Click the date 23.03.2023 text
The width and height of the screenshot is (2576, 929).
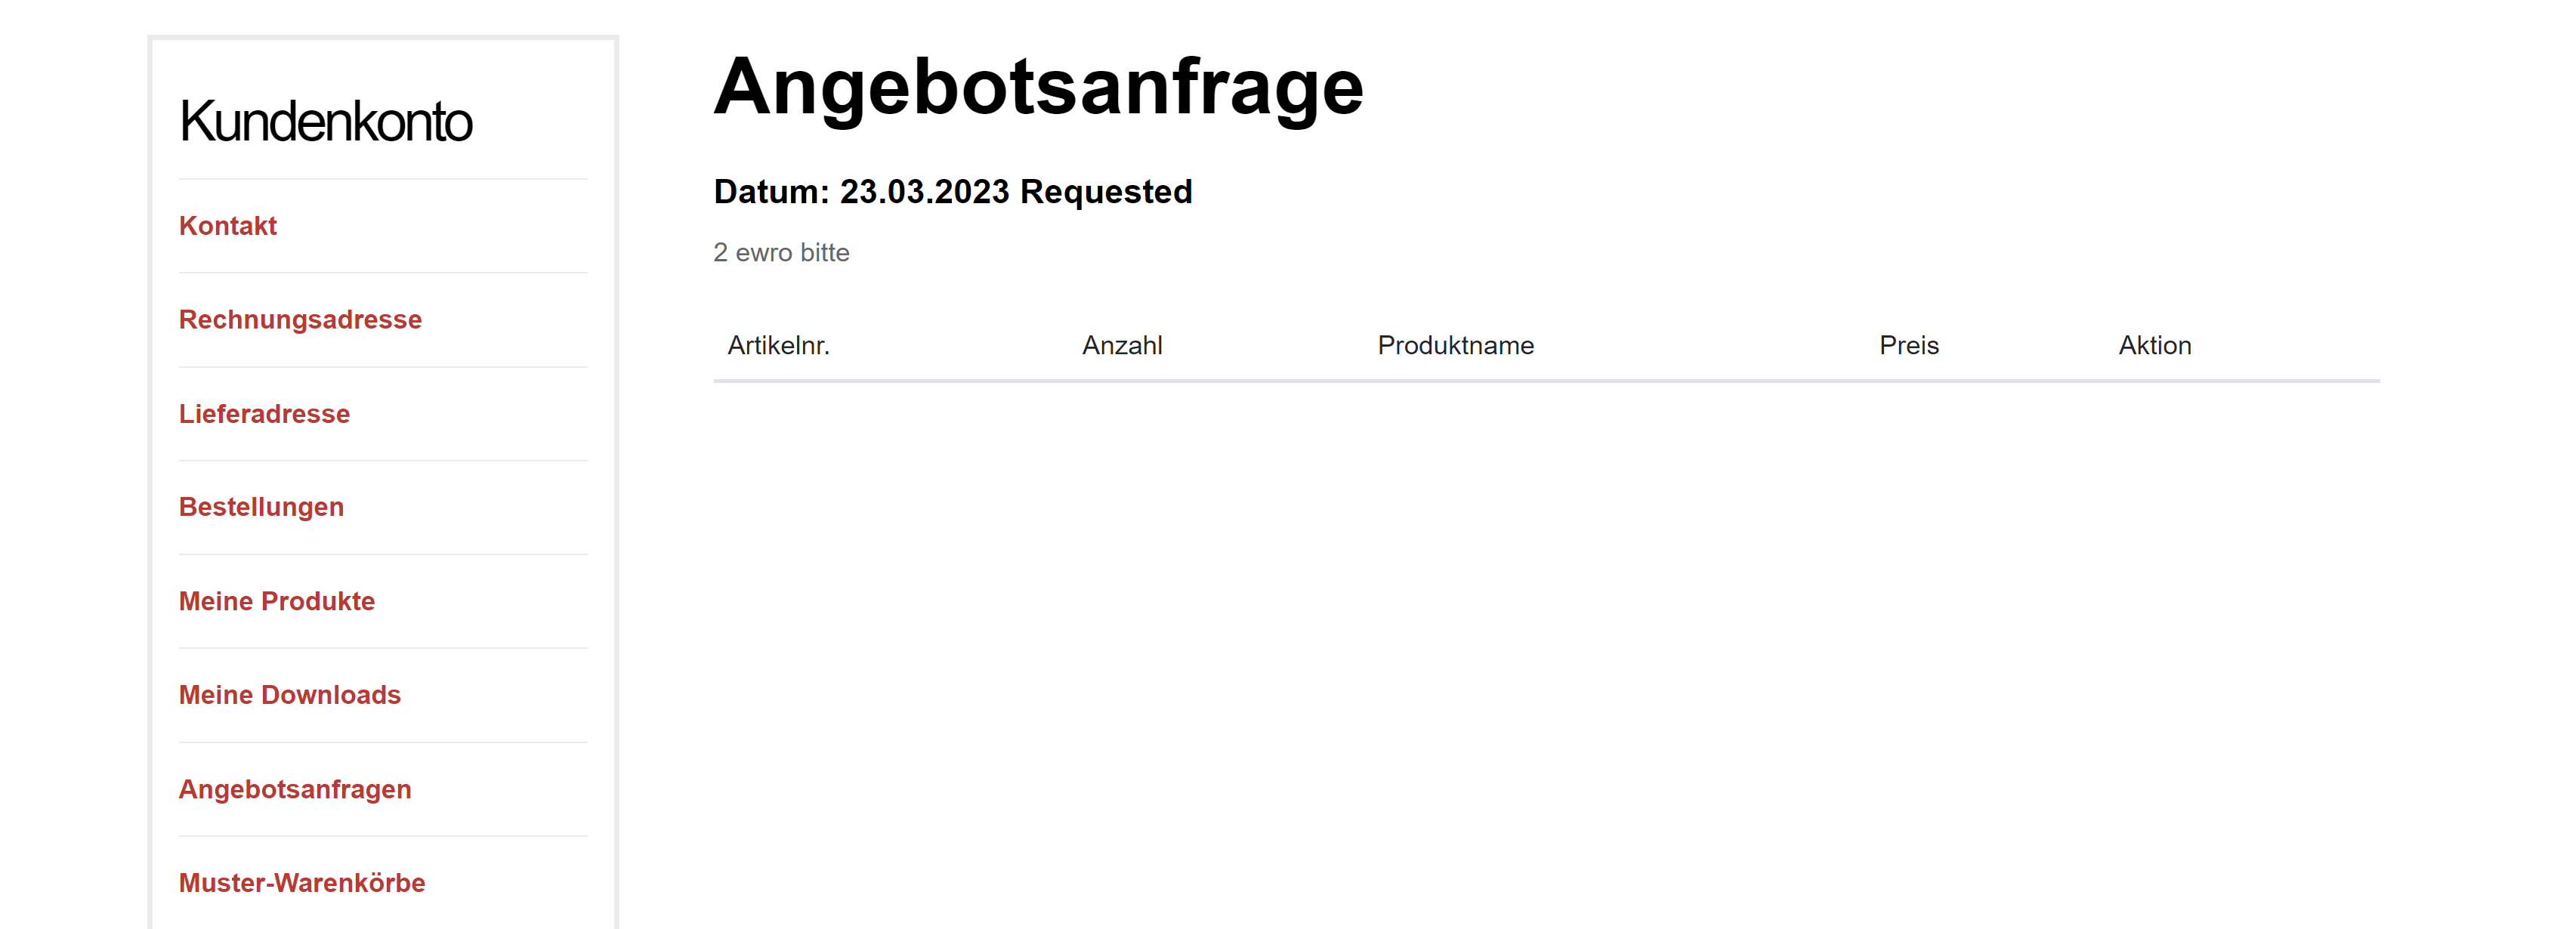coord(924,191)
